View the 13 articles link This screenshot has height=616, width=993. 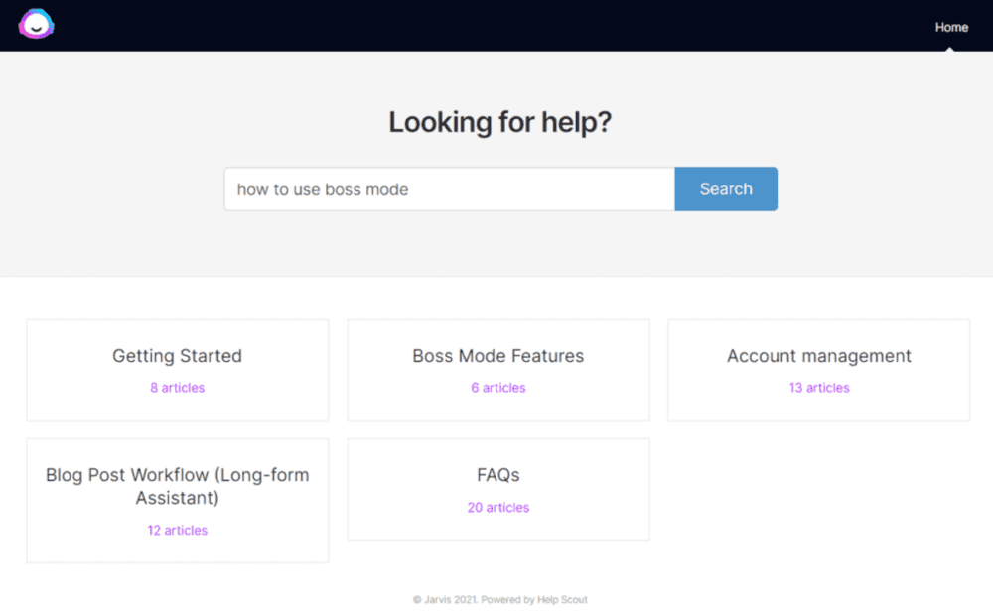(x=819, y=388)
